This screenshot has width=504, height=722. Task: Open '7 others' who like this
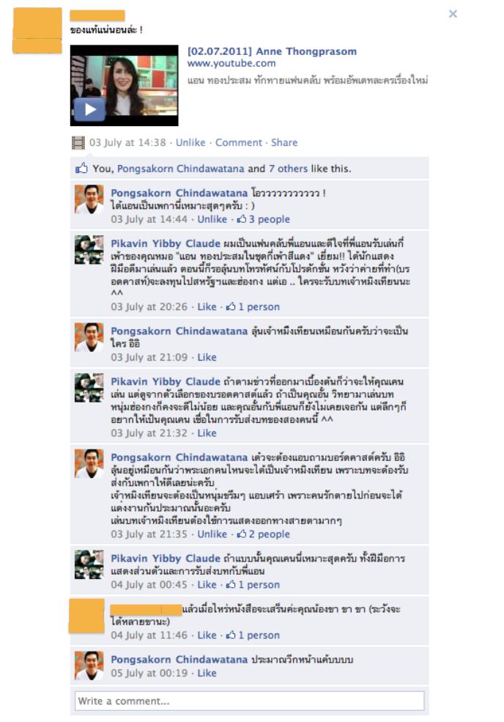point(288,169)
